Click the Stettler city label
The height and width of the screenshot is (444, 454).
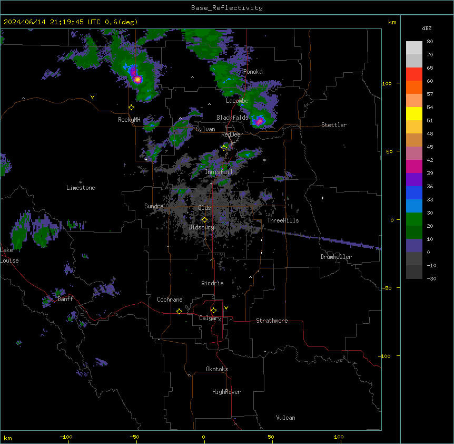(x=334, y=125)
